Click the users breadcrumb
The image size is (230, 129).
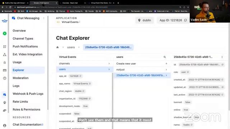71,47
